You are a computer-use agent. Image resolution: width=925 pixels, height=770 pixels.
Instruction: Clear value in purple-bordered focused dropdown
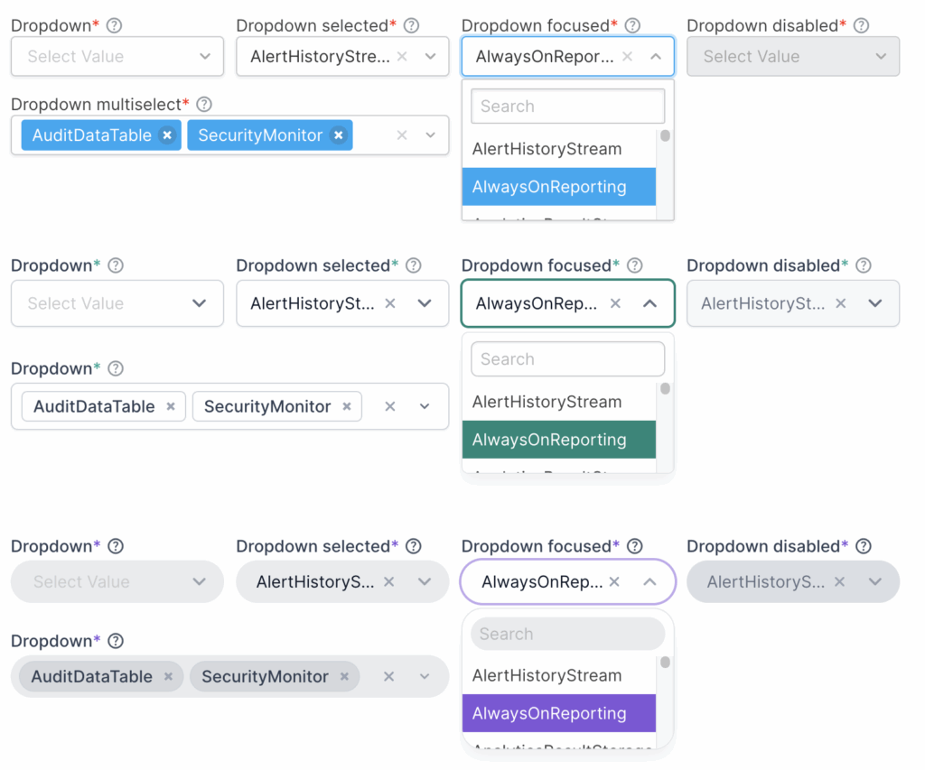coord(614,582)
